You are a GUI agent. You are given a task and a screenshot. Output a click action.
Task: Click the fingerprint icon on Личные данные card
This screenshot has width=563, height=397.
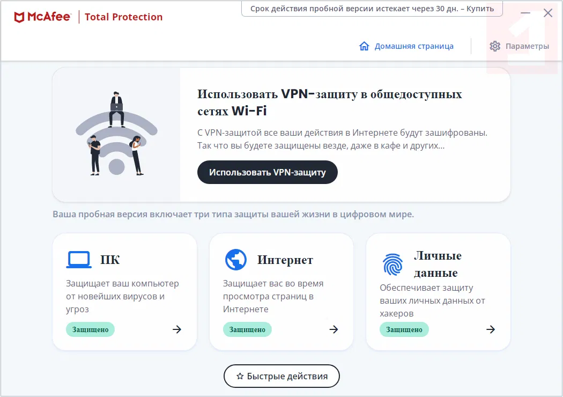pos(392,264)
